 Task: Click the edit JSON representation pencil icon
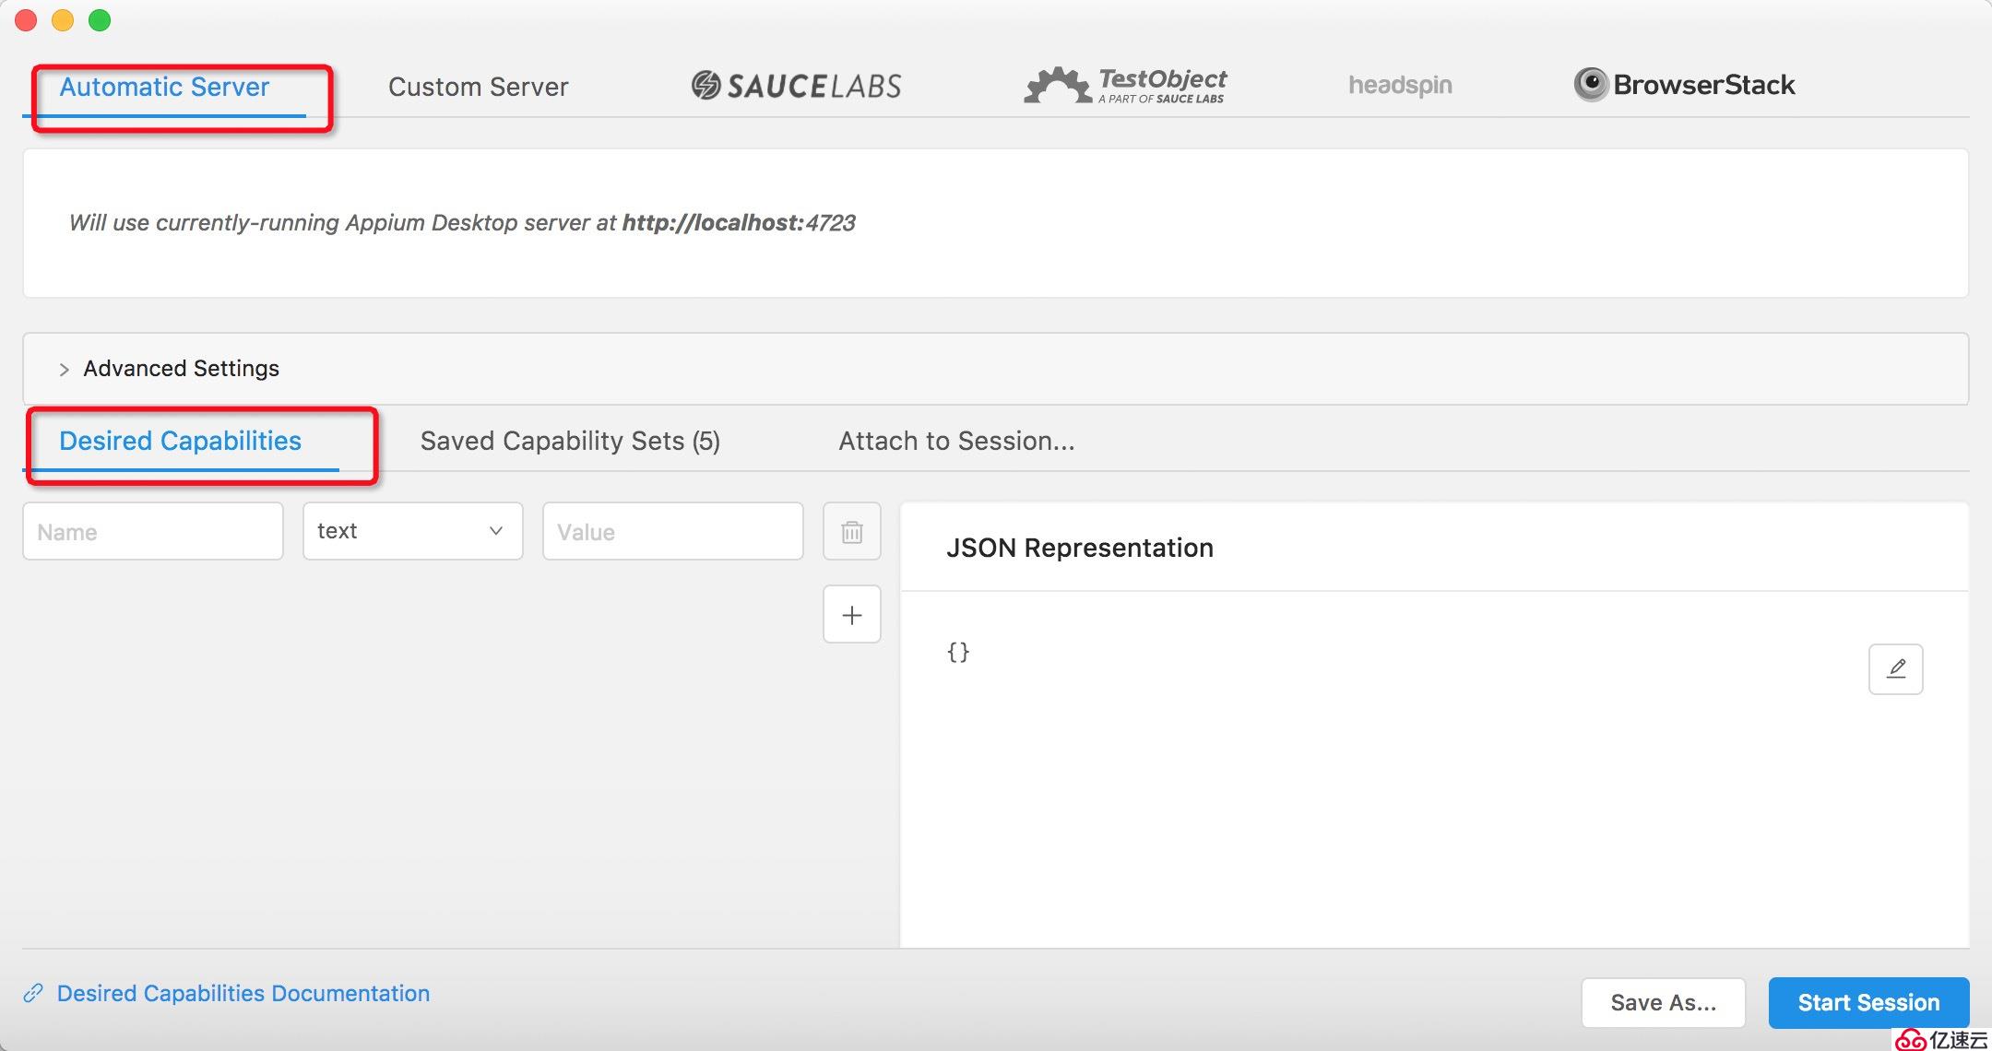1899,669
